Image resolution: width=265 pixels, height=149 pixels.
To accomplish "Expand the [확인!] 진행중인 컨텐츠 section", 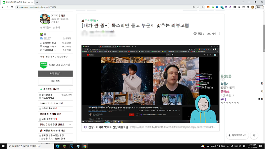I will [70, 124].
